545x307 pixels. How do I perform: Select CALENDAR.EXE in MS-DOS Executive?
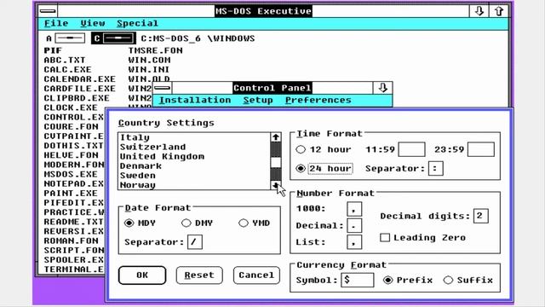79,79
